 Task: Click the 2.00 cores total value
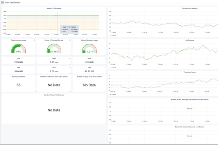54,71
